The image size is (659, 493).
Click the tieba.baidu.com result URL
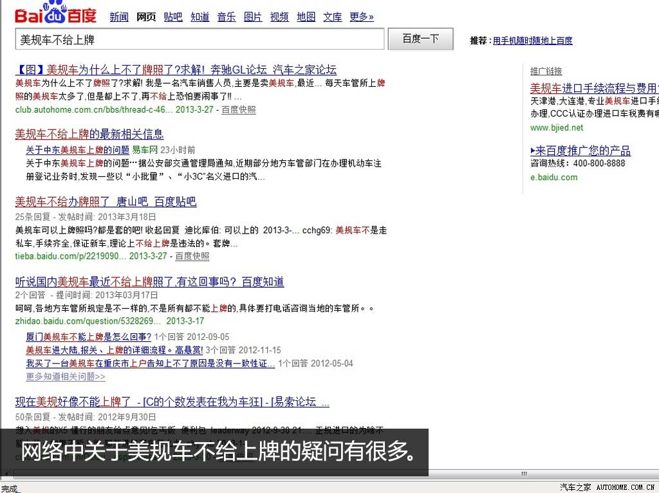click(x=71, y=256)
